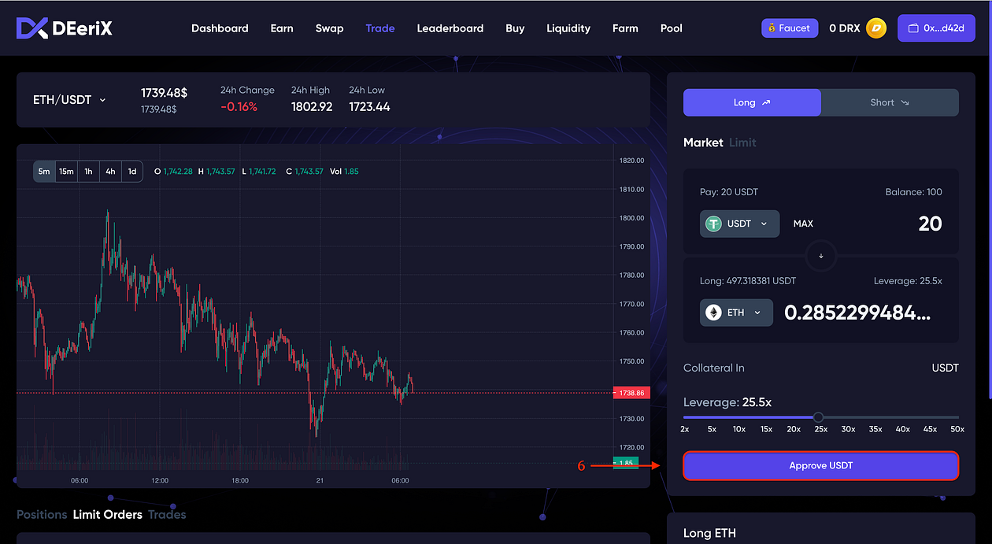Open the ETH/USDT pair dropdown
The height and width of the screenshot is (544, 992).
69,100
